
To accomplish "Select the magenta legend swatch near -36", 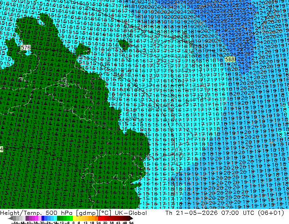I will pyautogui.click(x=36, y=218).
